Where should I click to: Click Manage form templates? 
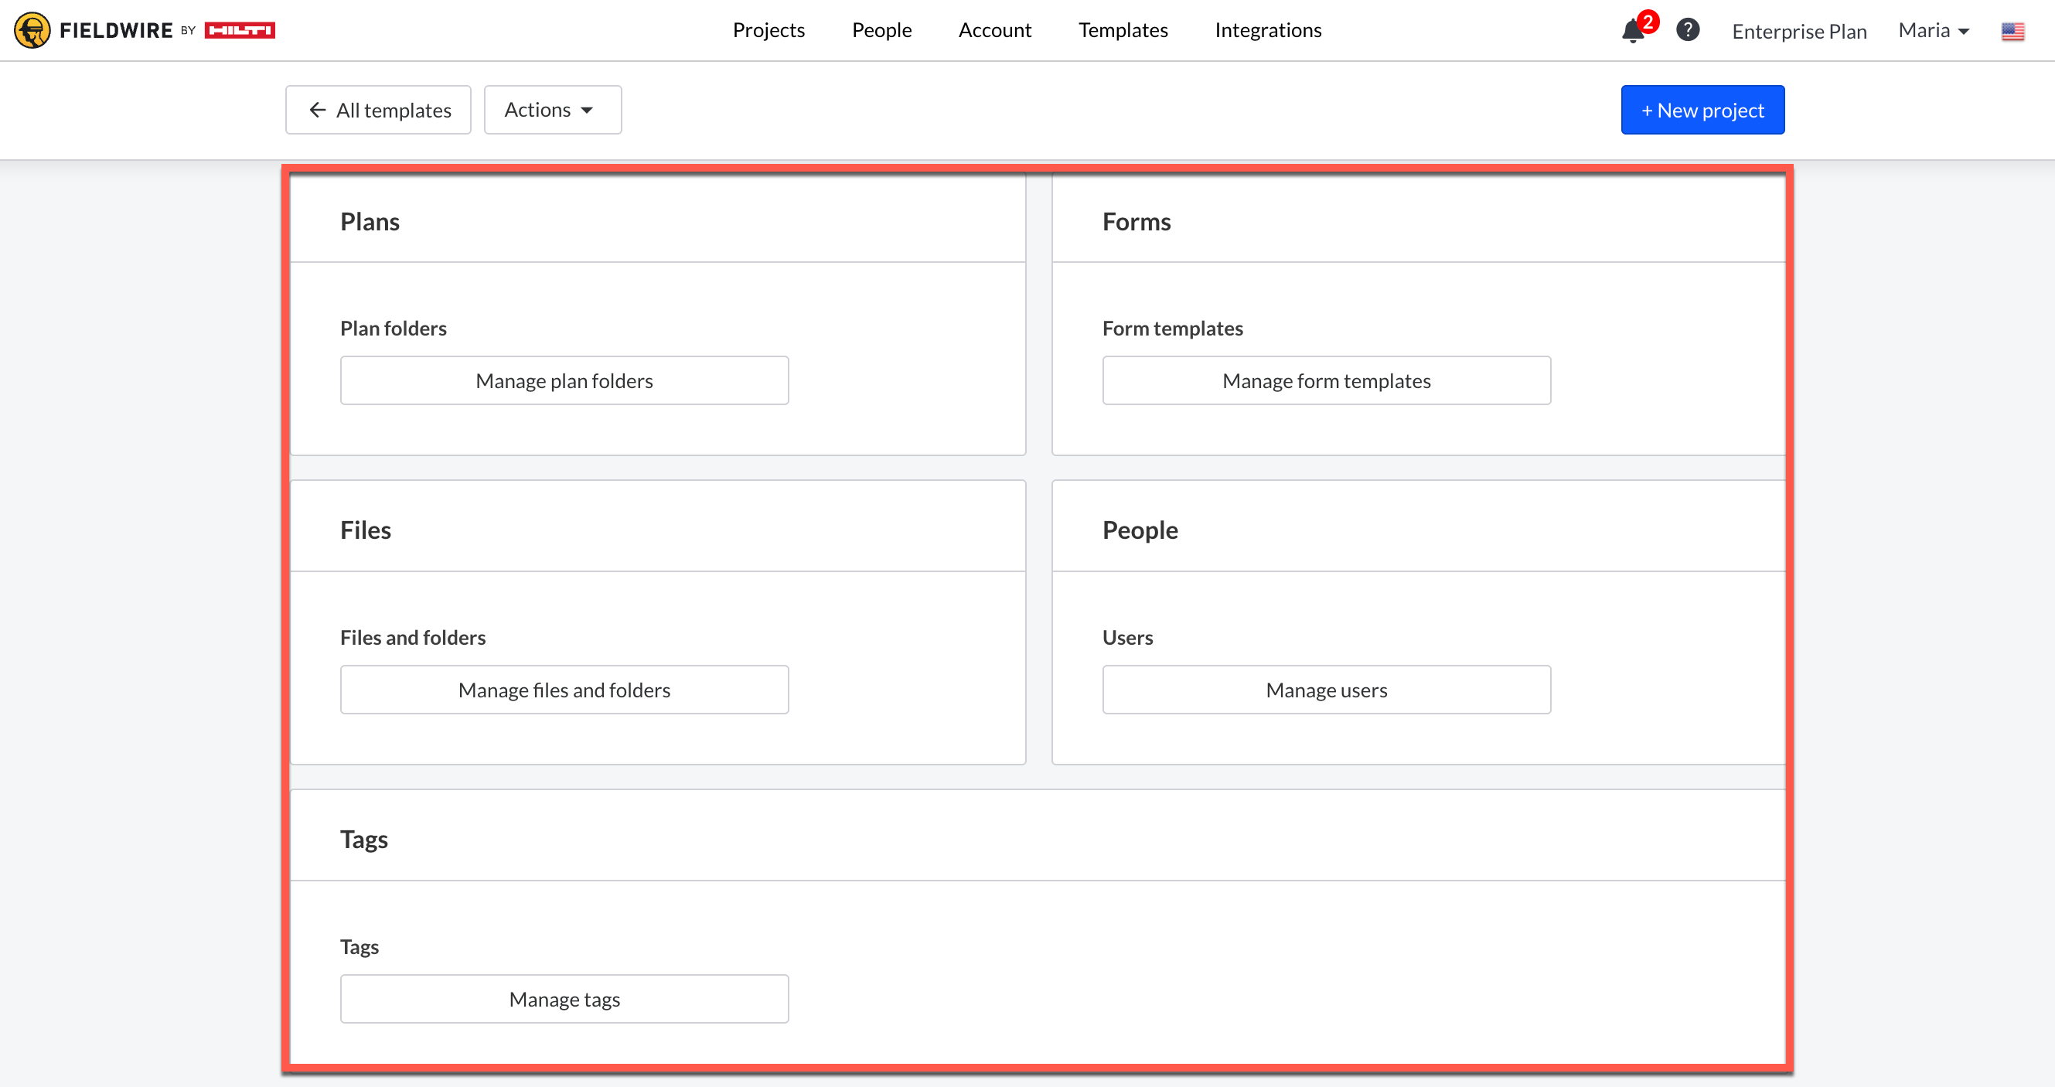(1326, 380)
